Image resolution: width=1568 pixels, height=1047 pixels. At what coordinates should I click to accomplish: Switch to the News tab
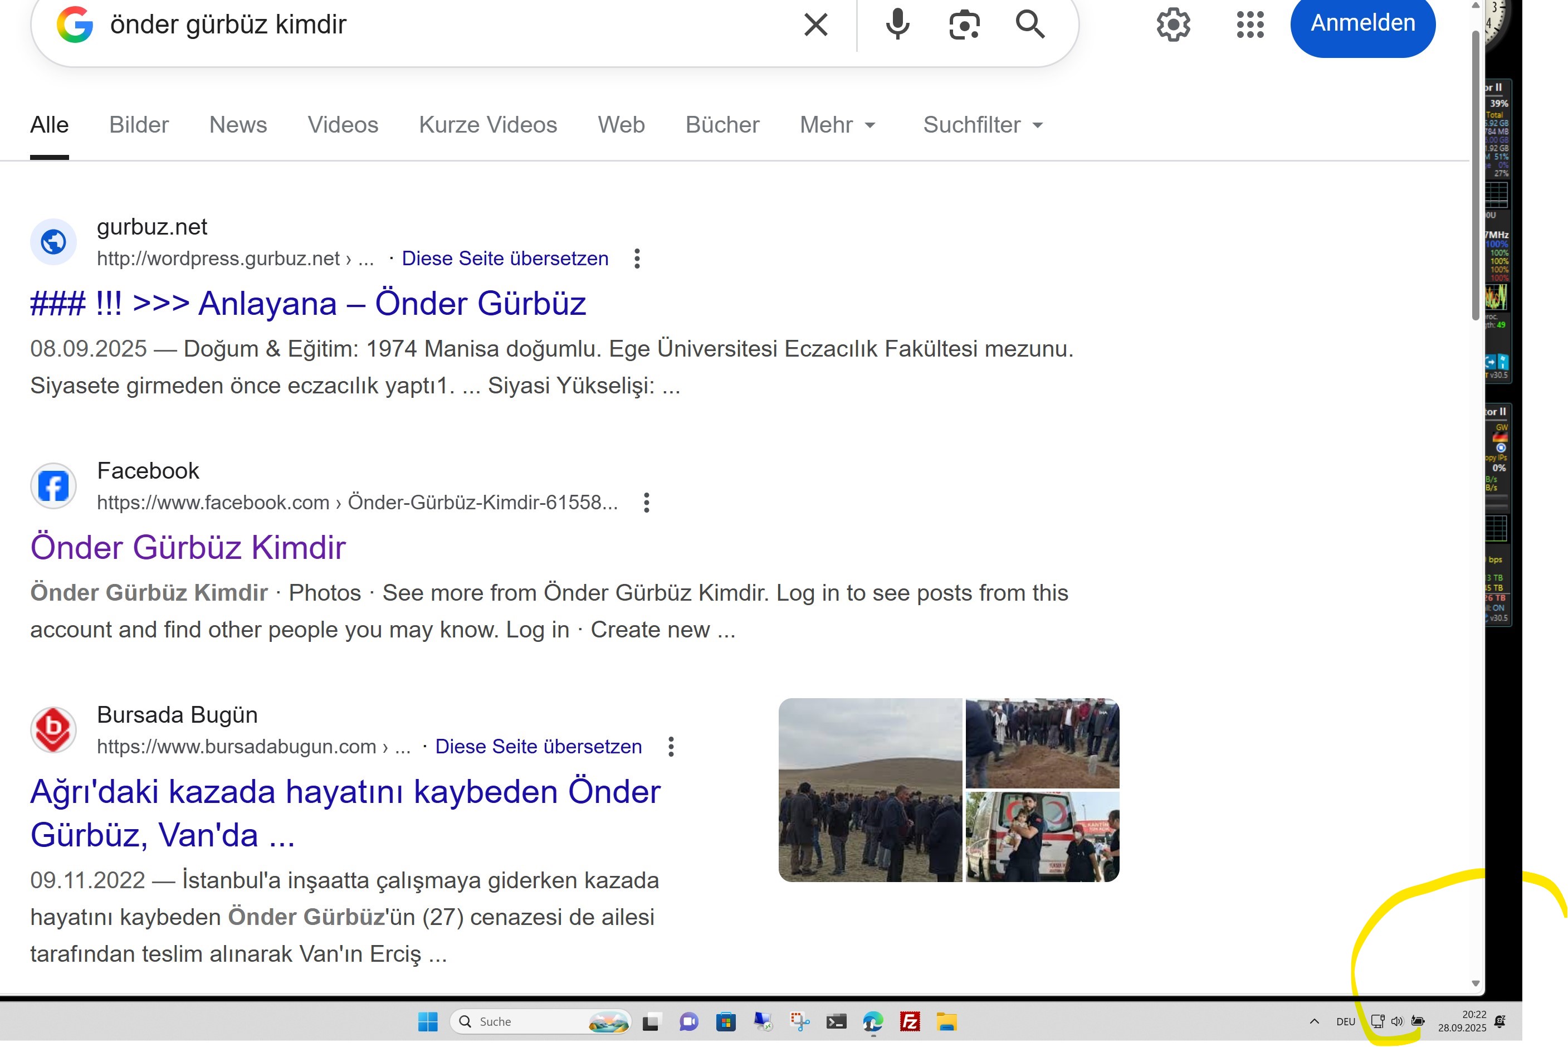pyautogui.click(x=238, y=125)
